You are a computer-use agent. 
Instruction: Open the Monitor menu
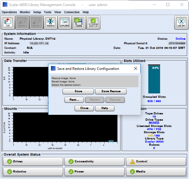tap(25, 12)
